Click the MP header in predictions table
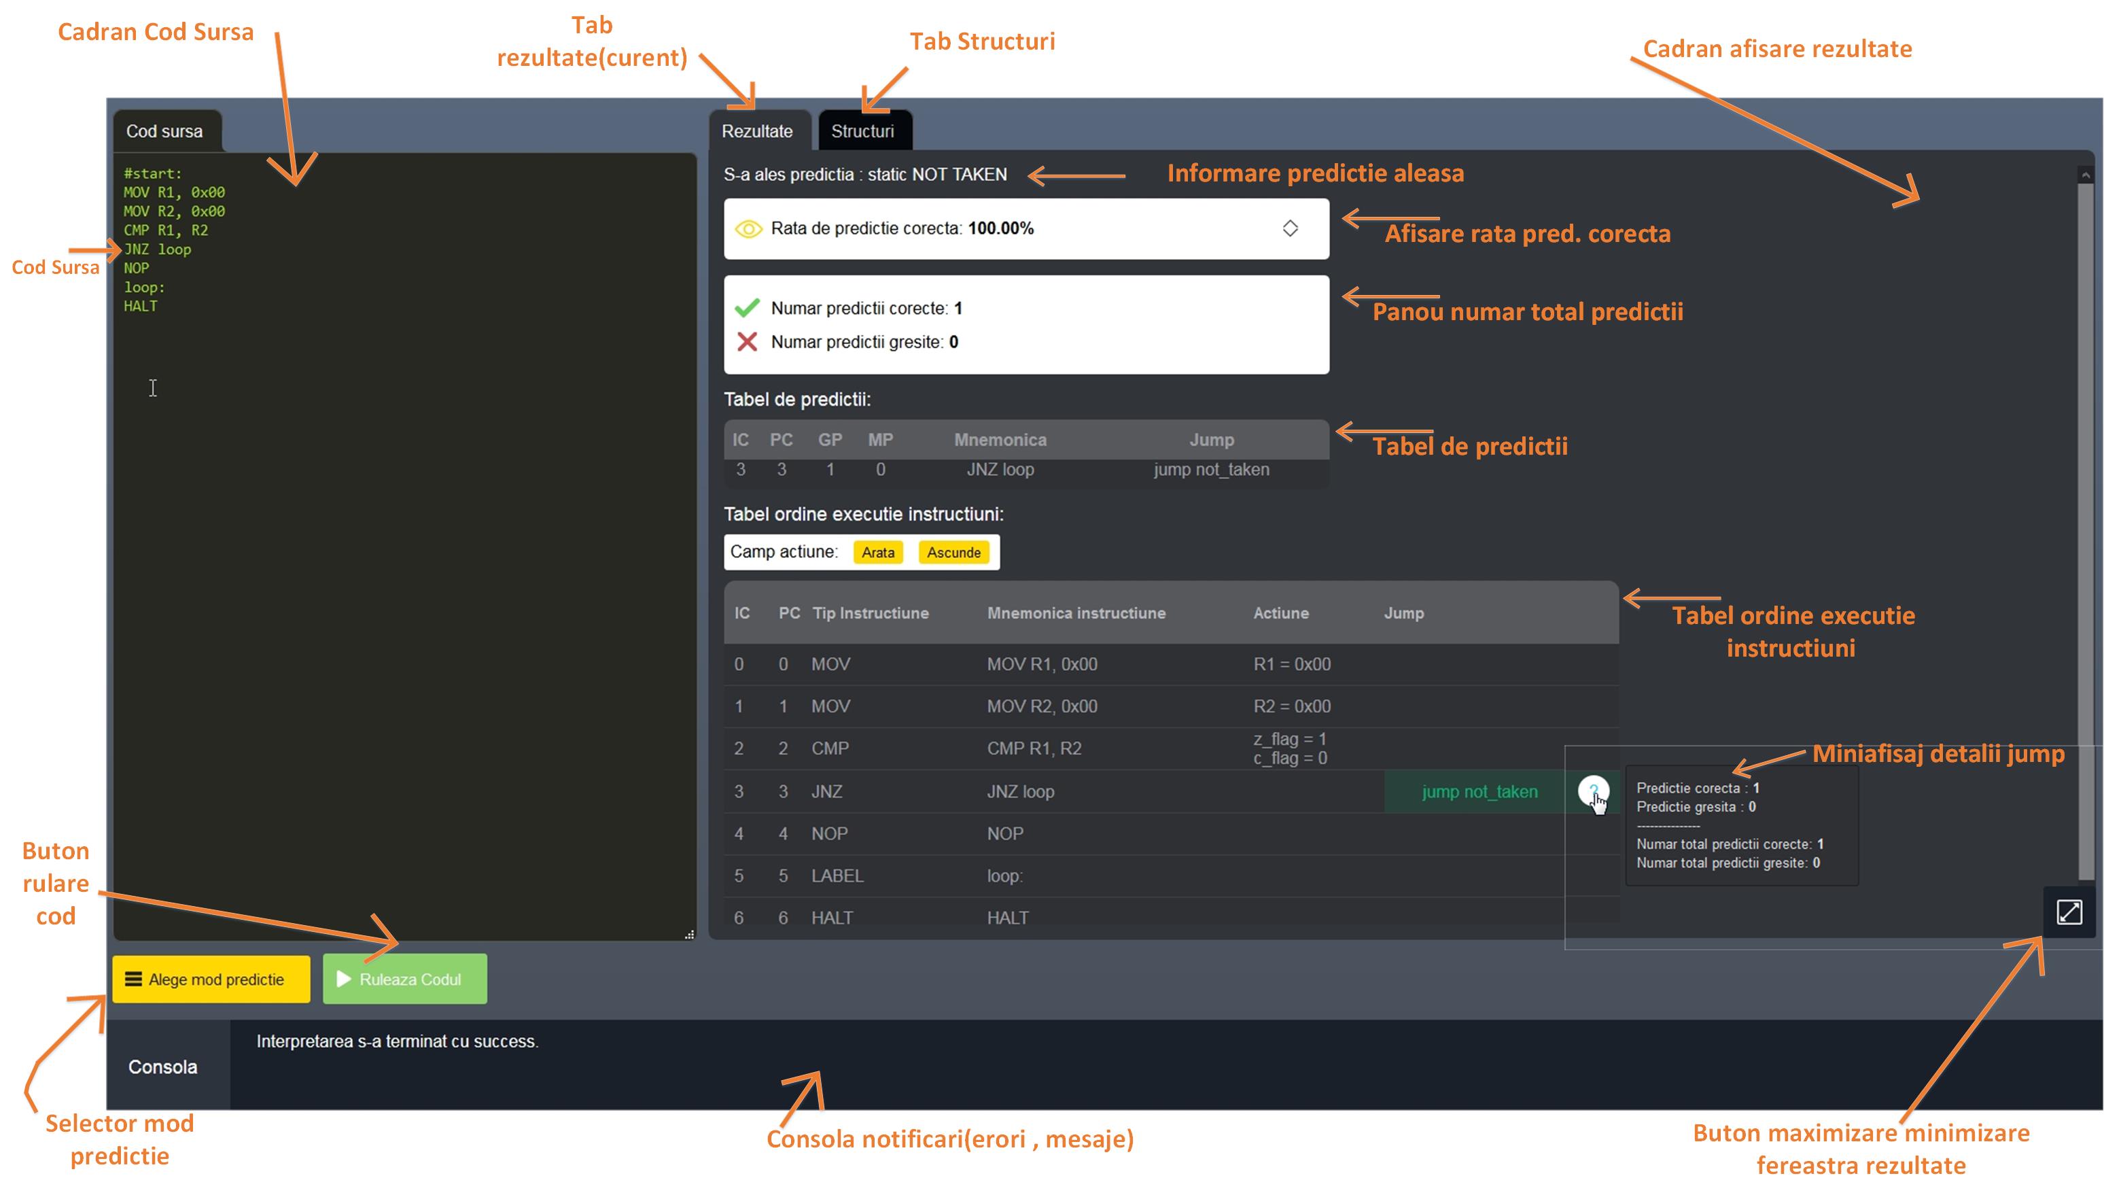 879,439
